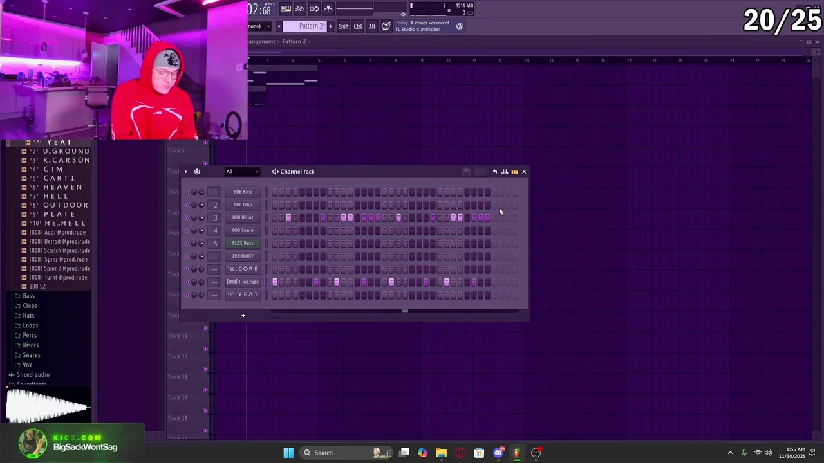
Task: Mute the 808 Snare channel
Action: [x=187, y=230]
